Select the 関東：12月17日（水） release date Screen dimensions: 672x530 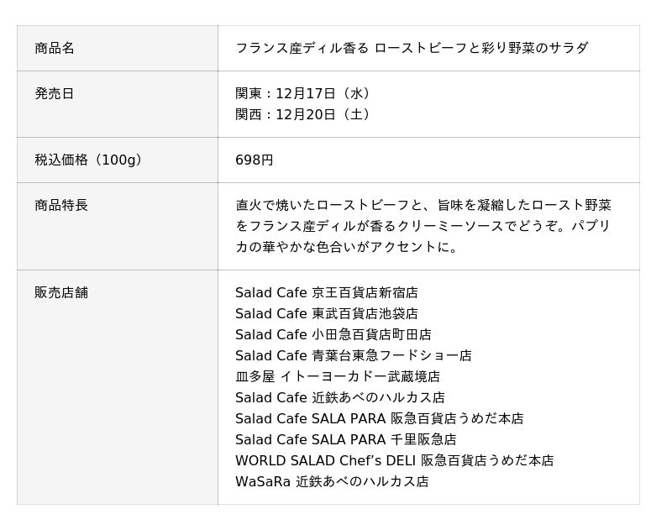[304, 93]
